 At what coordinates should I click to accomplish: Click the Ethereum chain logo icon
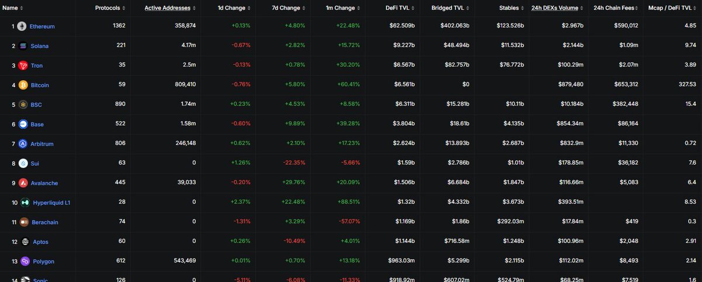(x=22, y=26)
